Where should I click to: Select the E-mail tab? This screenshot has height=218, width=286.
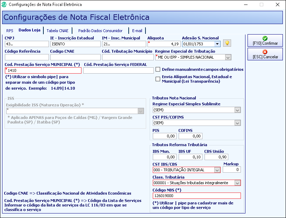[137, 31]
